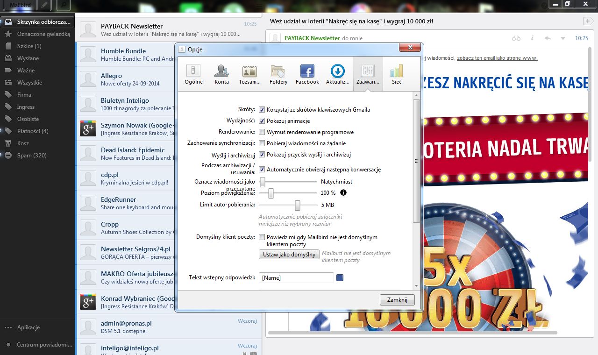Click the Tekst wstępny odpowiedzi [Name] field
This screenshot has height=355, width=598.
pos(297,278)
